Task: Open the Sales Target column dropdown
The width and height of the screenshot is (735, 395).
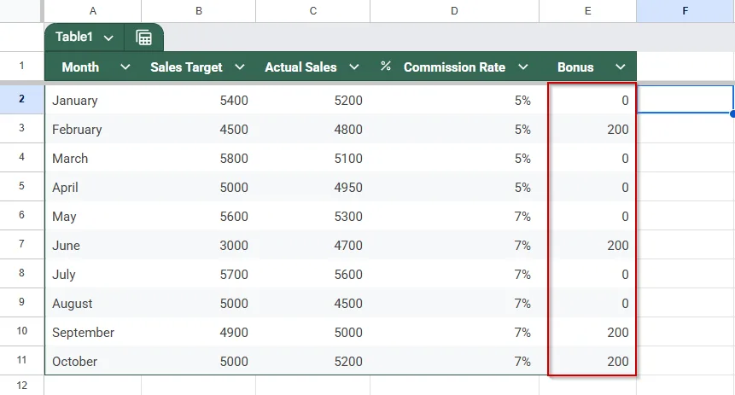Action: point(240,67)
